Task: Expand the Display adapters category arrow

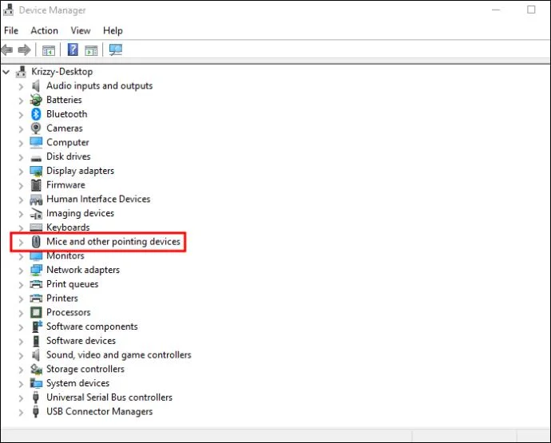Action: [21, 172]
